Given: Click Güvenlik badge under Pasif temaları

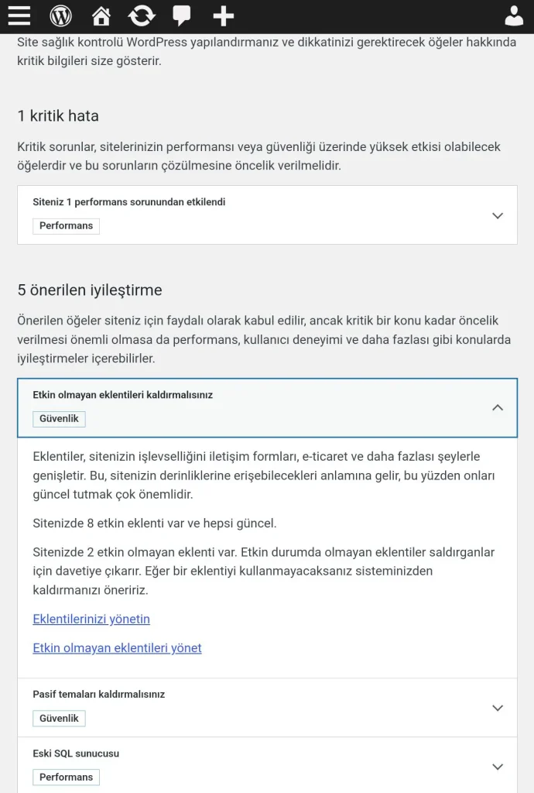Looking at the screenshot, I should [59, 719].
